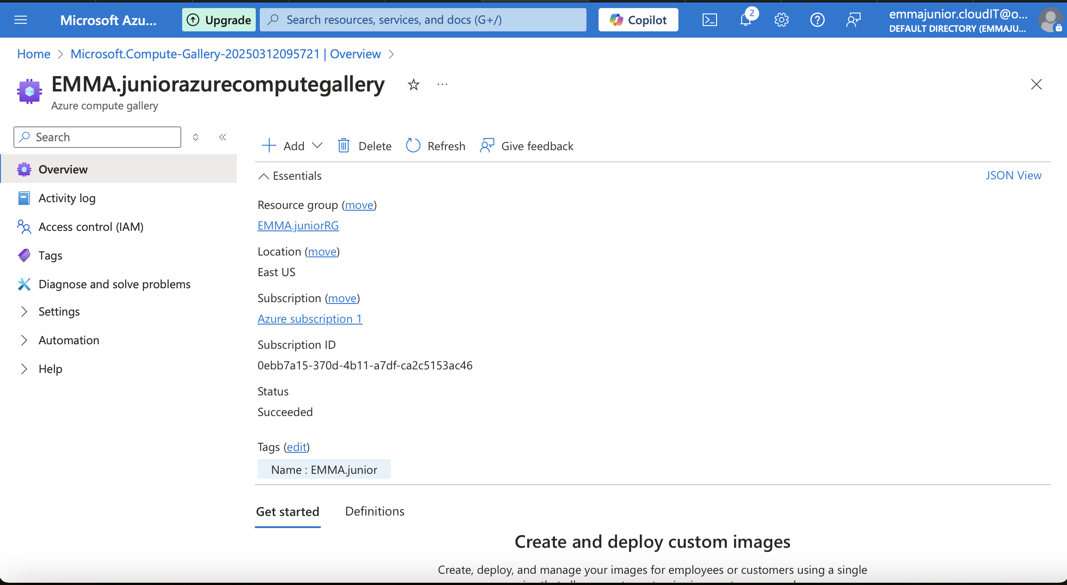Switch to Get started tab
The height and width of the screenshot is (585, 1067).
point(288,511)
